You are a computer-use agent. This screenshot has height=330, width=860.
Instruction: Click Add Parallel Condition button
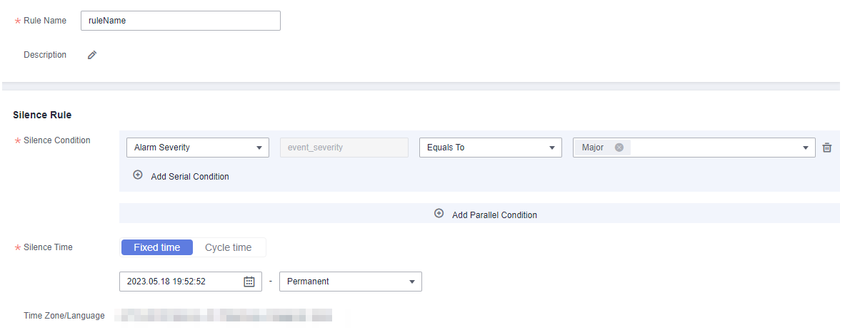(x=479, y=214)
